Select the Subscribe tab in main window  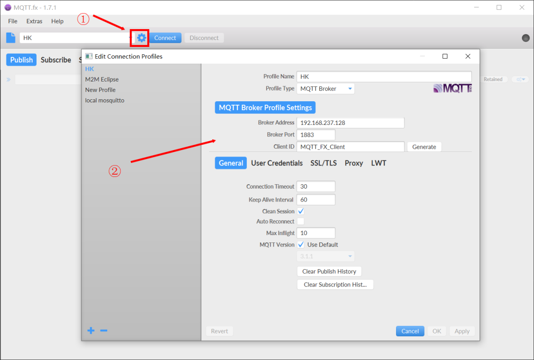tap(56, 60)
